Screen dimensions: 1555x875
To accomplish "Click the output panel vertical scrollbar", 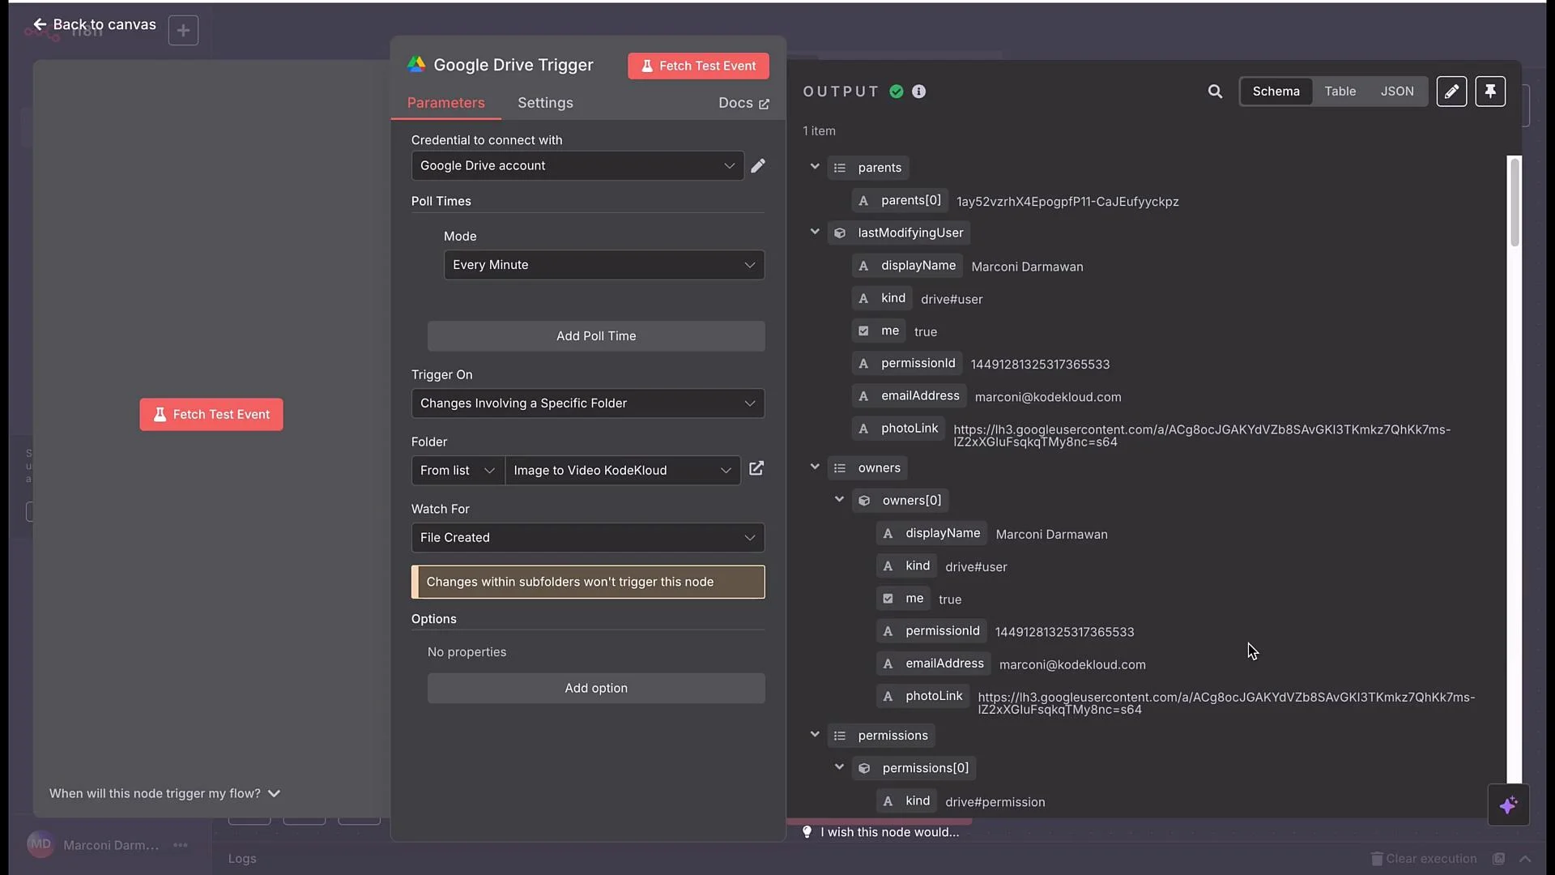I will 1514,203.
